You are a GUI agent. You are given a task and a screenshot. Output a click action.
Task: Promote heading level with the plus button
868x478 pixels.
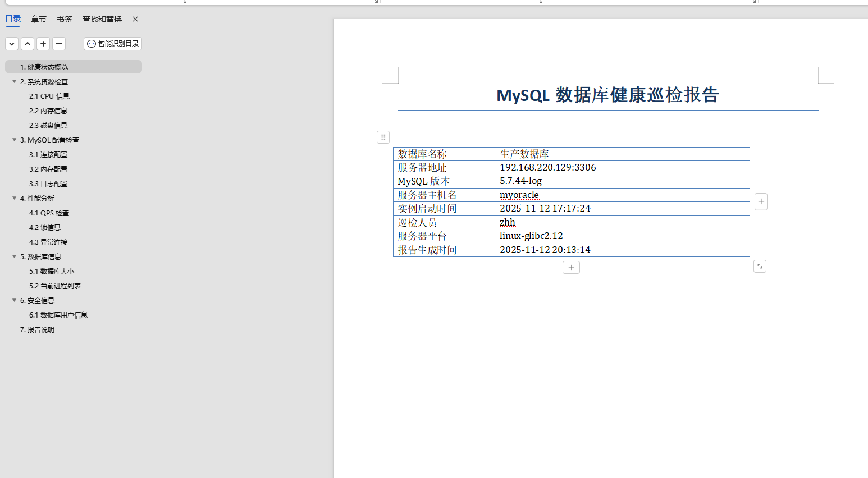(43, 44)
